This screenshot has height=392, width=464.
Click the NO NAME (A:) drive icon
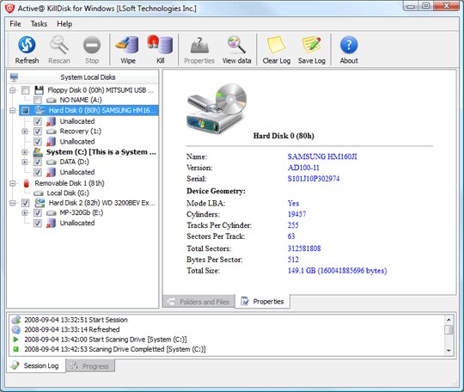tap(52, 100)
